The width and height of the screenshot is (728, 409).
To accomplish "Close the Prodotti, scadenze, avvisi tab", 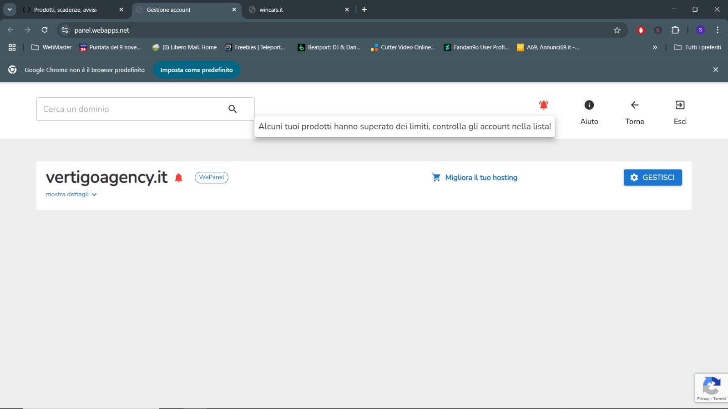I will point(121,10).
